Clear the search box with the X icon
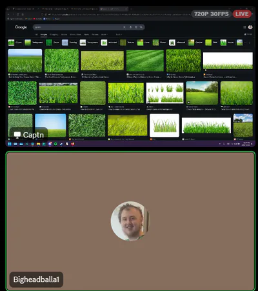The image size is (258, 291). tap(124, 27)
